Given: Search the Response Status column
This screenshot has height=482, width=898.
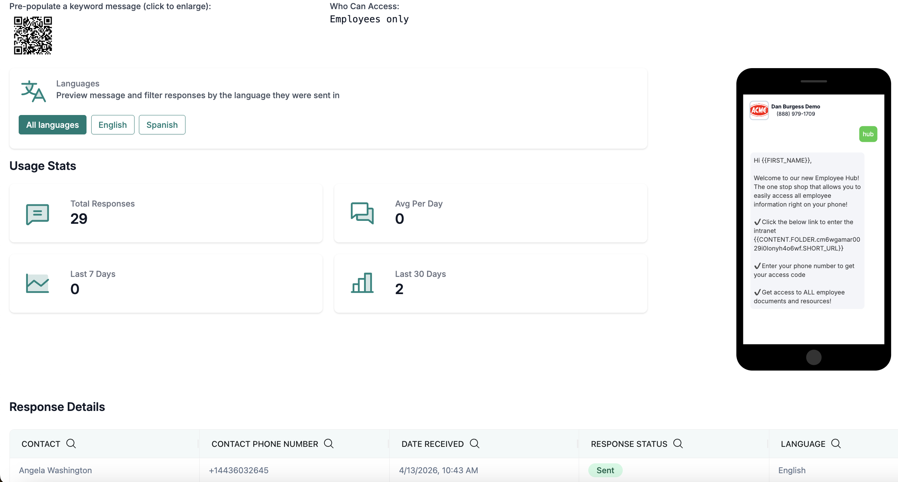Looking at the screenshot, I should coord(678,444).
